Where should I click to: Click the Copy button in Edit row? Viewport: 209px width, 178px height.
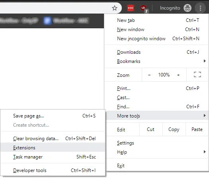click(x=174, y=129)
